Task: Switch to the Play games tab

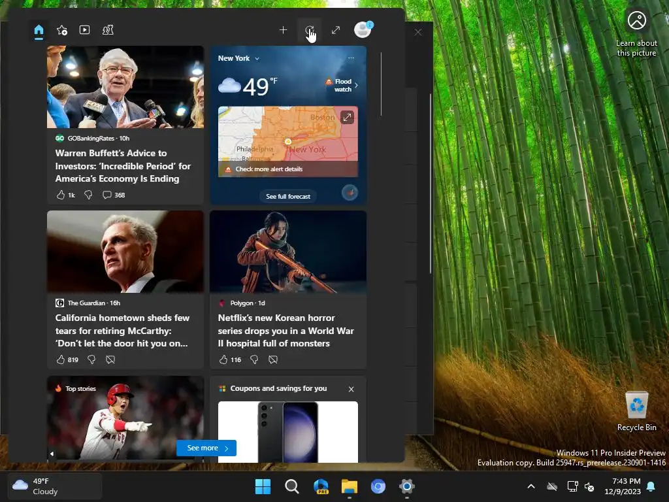Action: [x=108, y=30]
